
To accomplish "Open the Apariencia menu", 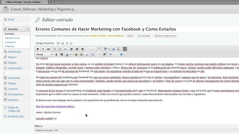I will pyautogui.click(x=14, y=78).
